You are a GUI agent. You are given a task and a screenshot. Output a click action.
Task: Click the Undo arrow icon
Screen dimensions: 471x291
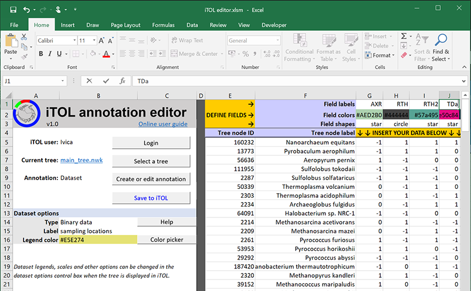26,9
